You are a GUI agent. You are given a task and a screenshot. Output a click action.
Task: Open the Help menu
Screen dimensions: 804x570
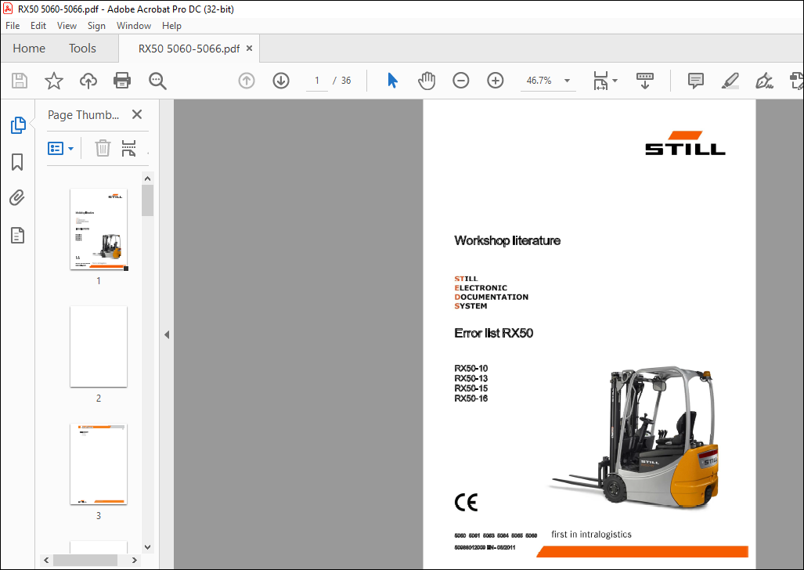click(x=171, y=26)
